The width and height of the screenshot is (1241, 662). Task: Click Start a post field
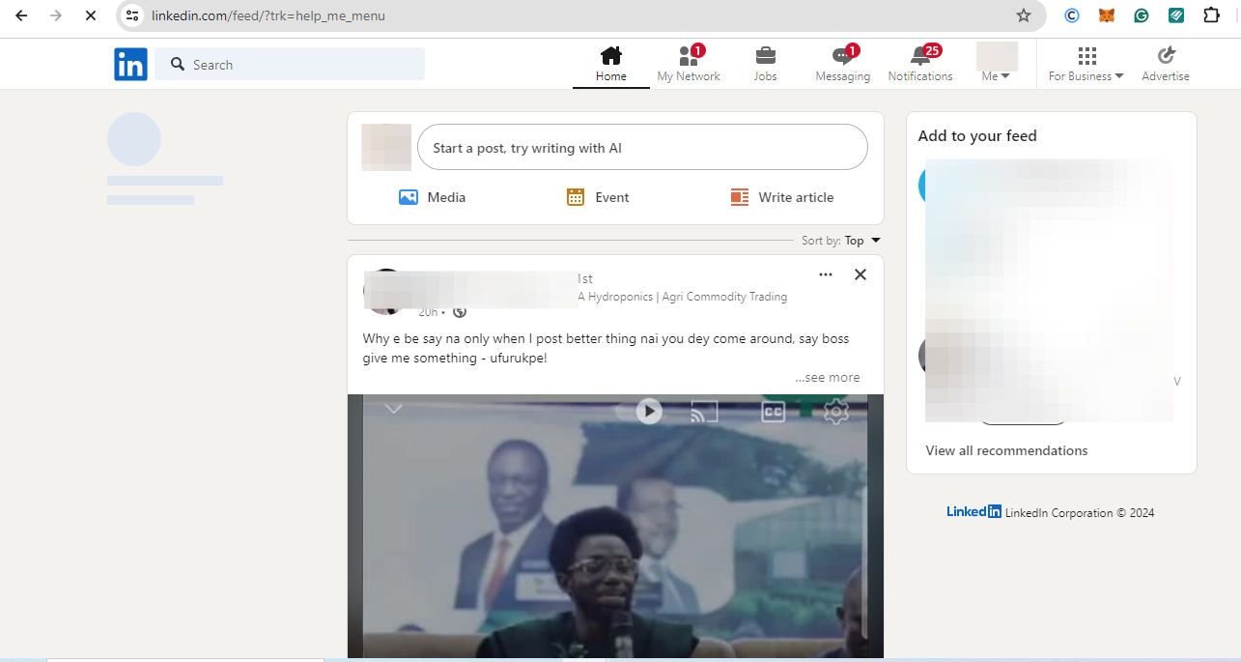point(642,147)
